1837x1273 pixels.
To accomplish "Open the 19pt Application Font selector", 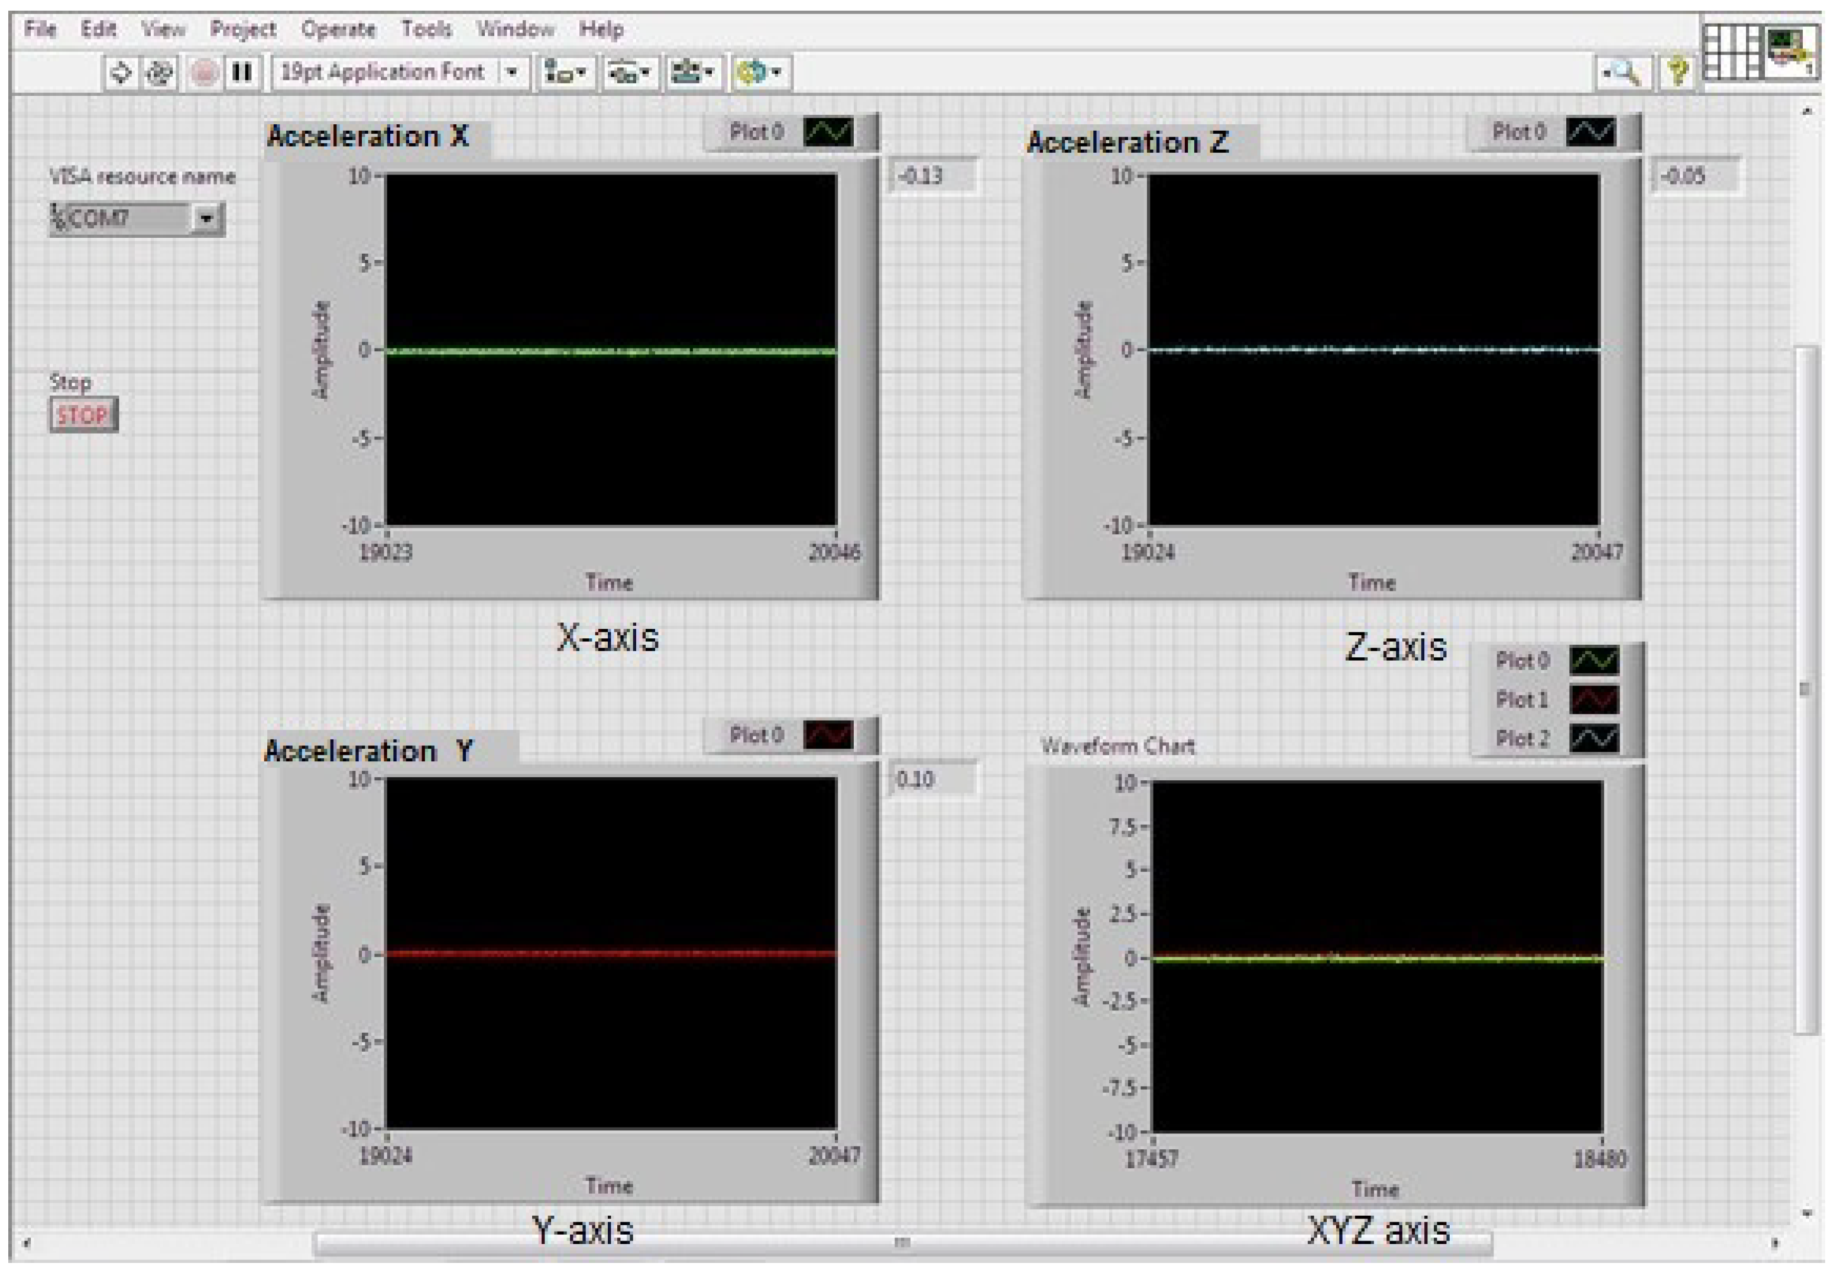I will click(400, 73).
